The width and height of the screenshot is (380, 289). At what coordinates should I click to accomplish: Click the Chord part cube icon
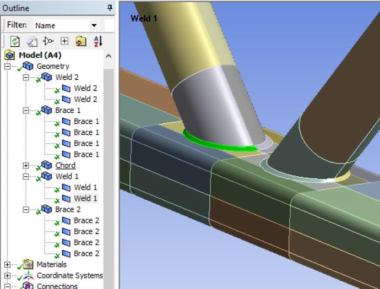[46, 165]
